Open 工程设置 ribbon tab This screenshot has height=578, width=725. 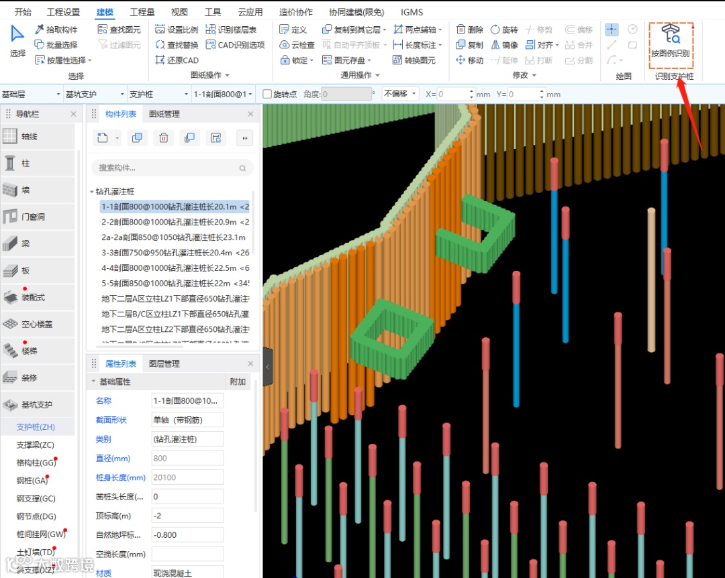tap(63, 12)
